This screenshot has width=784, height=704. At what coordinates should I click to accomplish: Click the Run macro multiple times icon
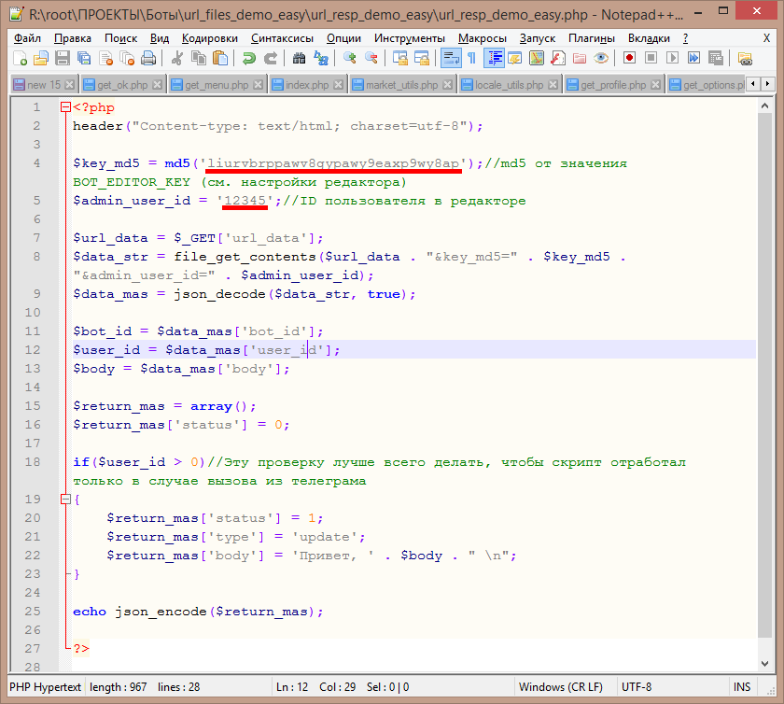693,58
